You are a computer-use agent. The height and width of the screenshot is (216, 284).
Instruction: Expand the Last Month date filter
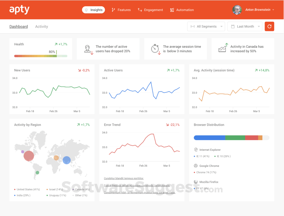(245, 26)
